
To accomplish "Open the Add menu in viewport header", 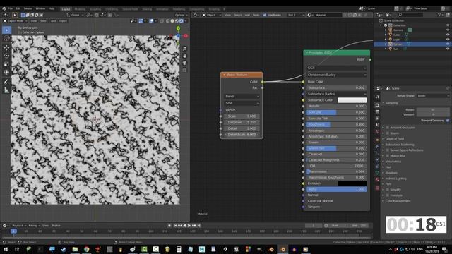I will pyautogui.click(x=54, y=21).
